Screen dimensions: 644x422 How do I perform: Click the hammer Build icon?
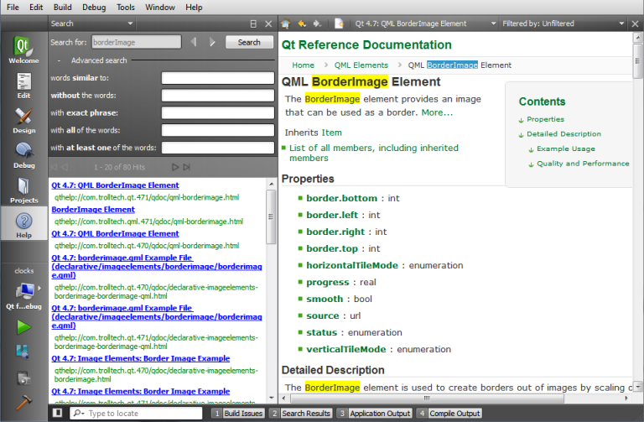[x=23, y=401]
